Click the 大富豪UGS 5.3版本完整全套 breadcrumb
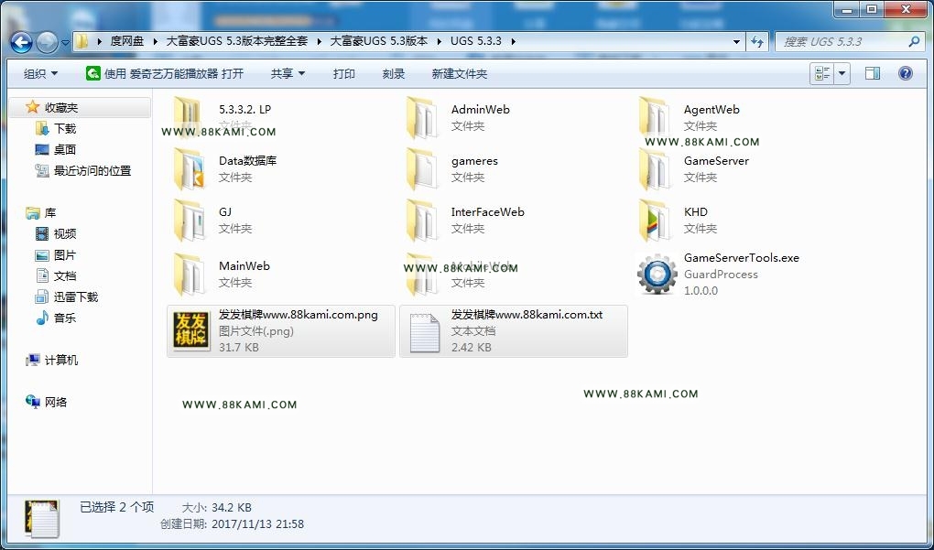The height and width of the screenshot is (550, 934). (x=237, y=42)
